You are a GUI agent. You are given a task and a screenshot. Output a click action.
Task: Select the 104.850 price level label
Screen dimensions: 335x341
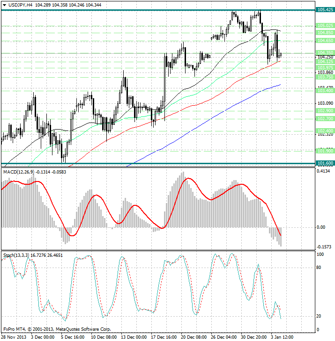[325, 33]
